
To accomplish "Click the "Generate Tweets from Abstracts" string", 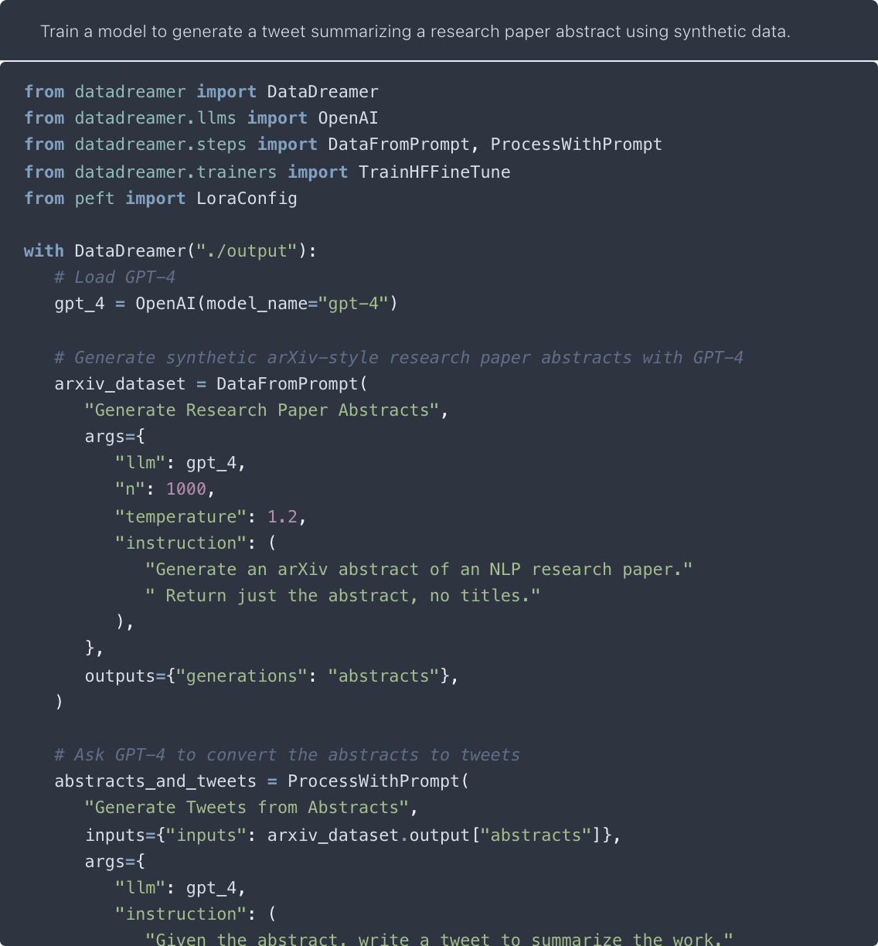I will click(x=247, y=808).
